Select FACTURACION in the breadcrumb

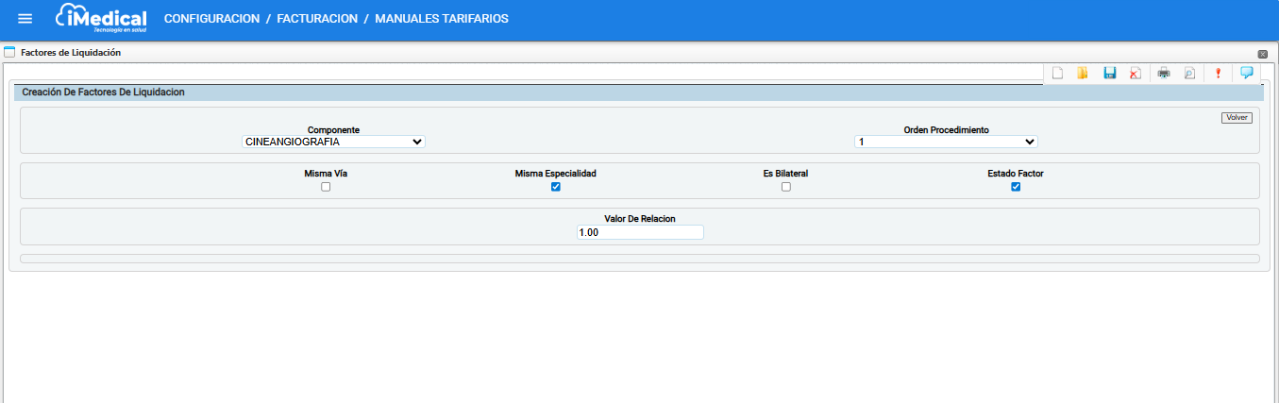pyautogui.click(x=316, y=19)
